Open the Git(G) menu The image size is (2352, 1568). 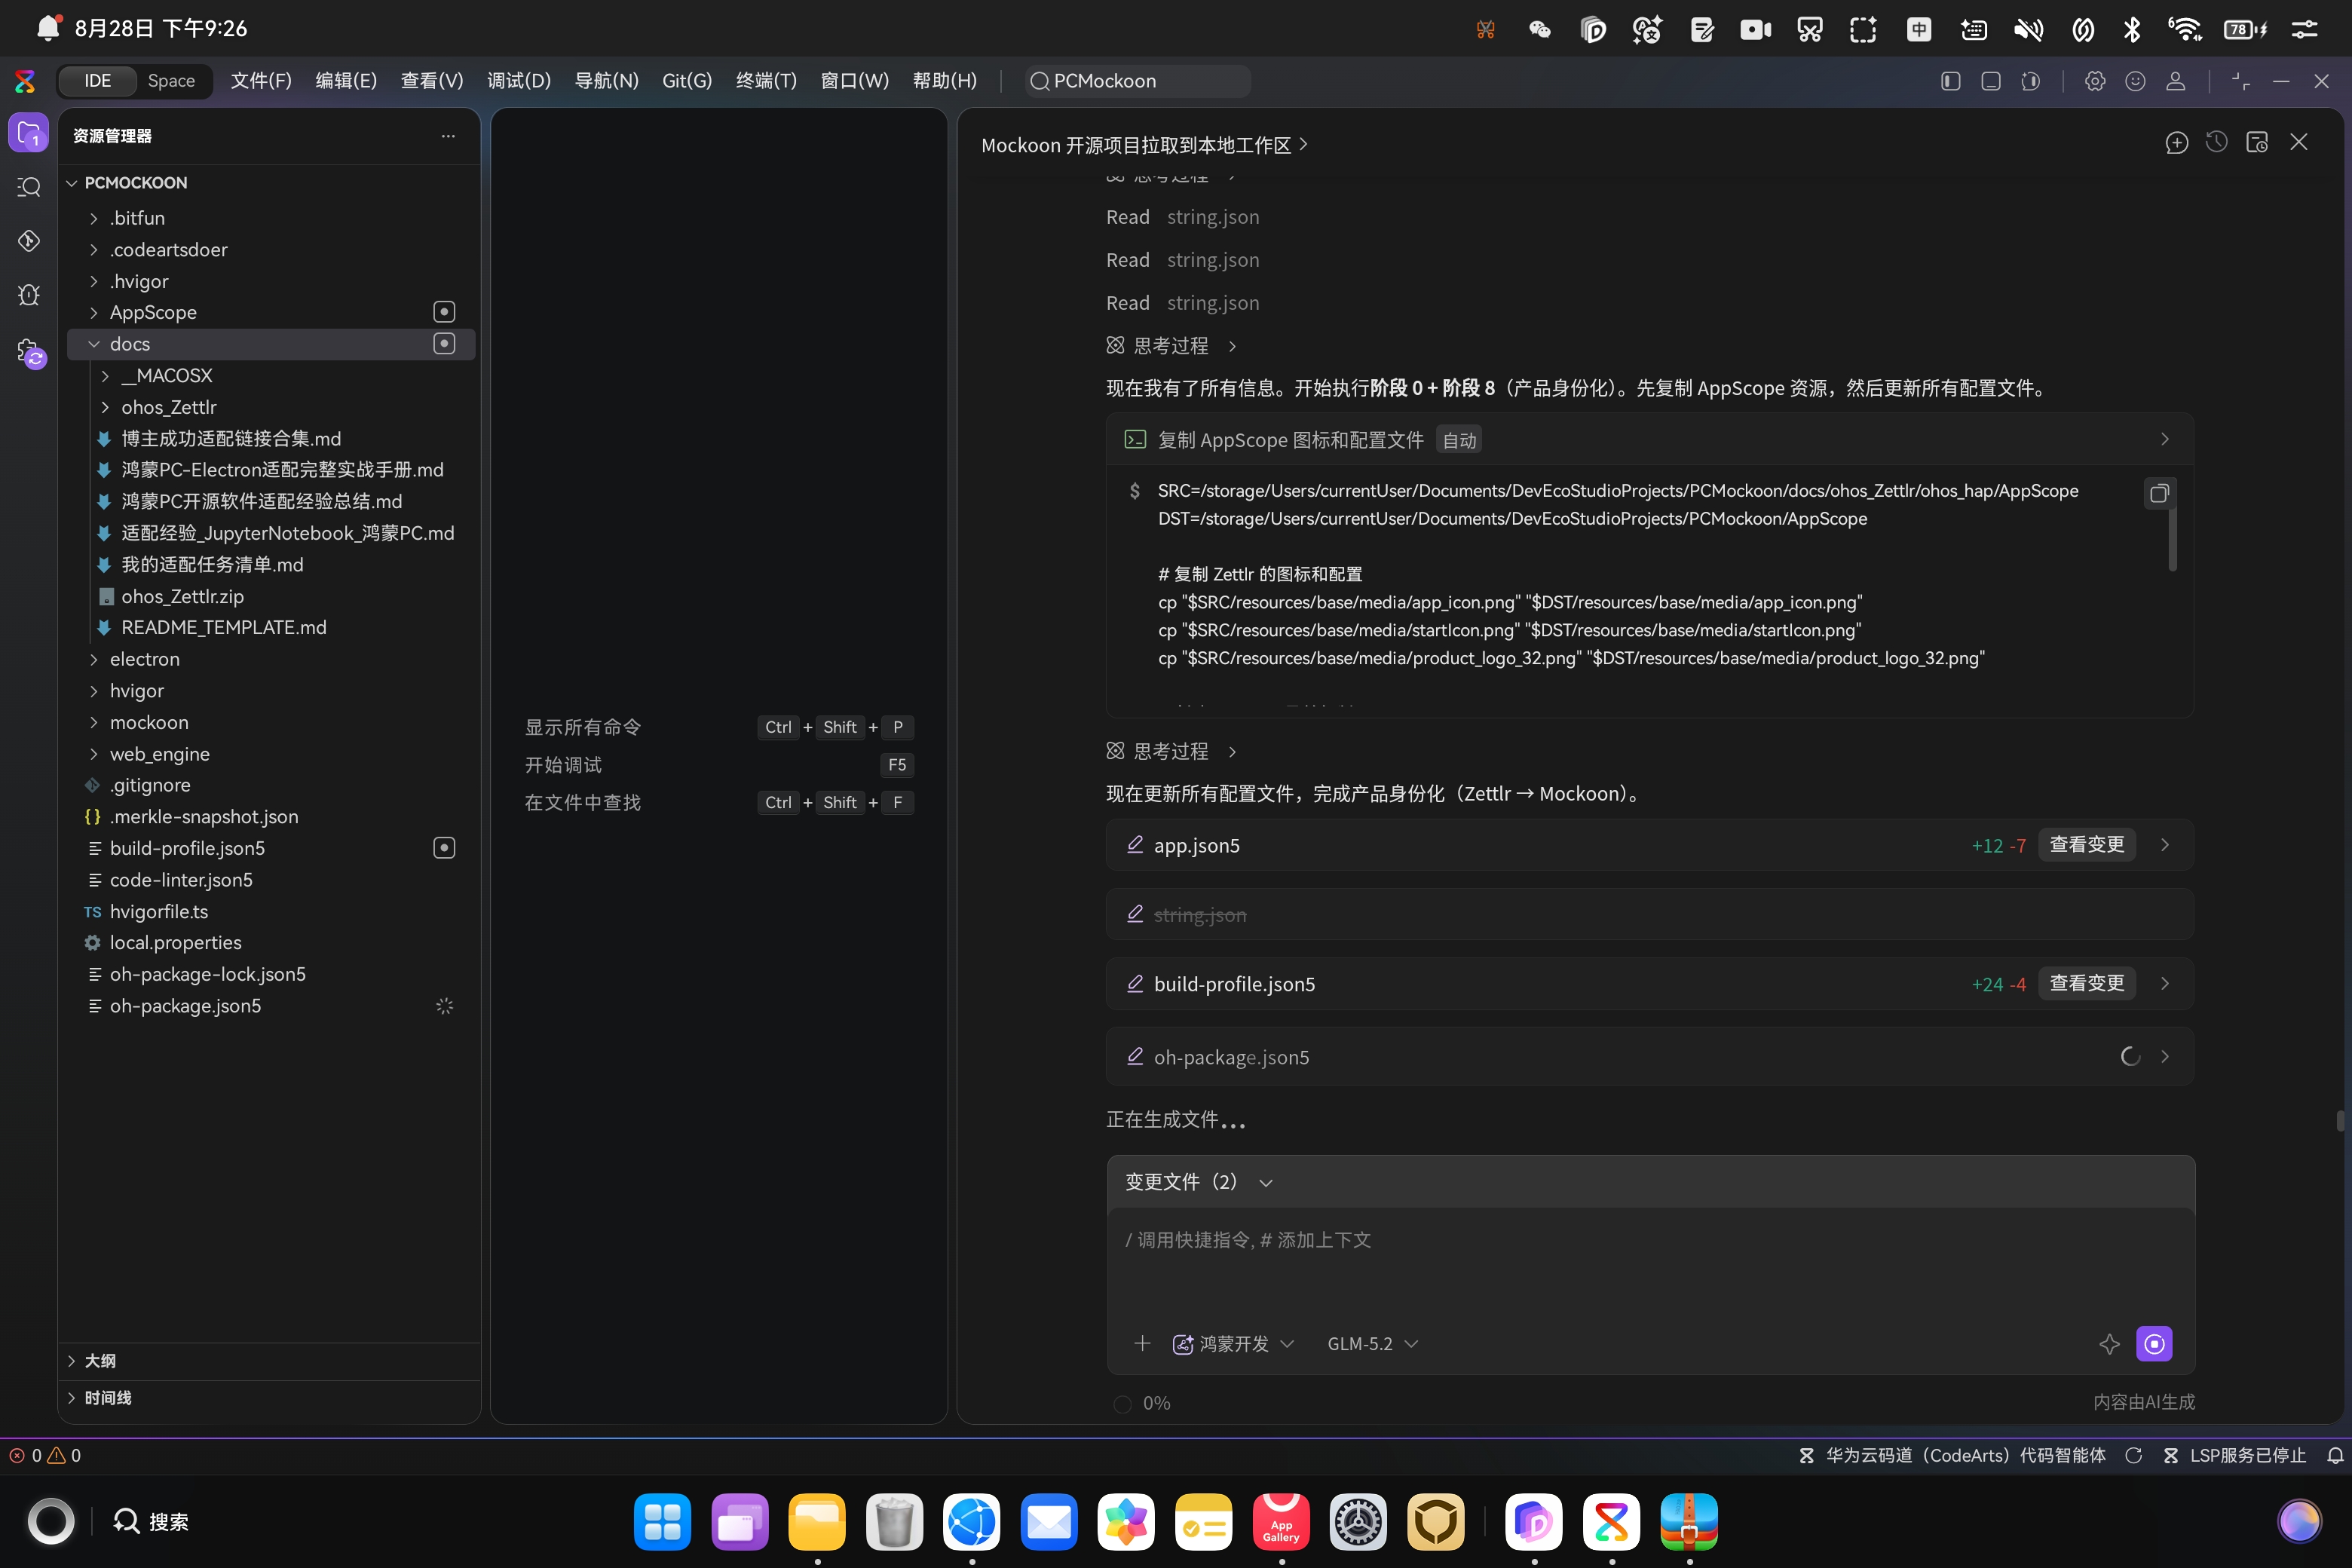pyautogui.click(x=687, y=81)
